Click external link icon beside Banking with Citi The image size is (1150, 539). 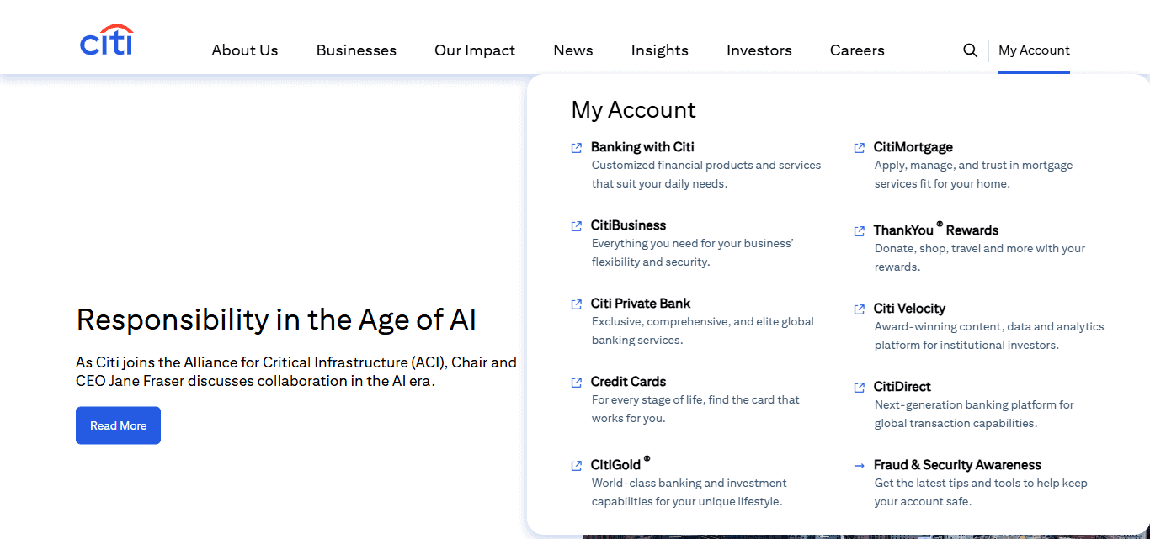[577, 148]
